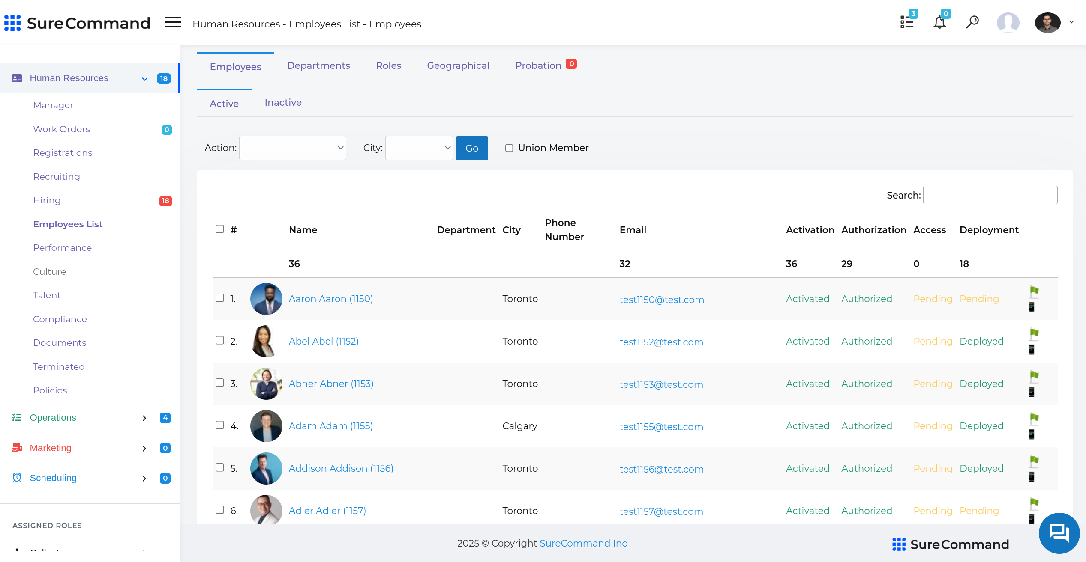
Task: Click the search magnifier icon
Action: [x=972, y=21]
